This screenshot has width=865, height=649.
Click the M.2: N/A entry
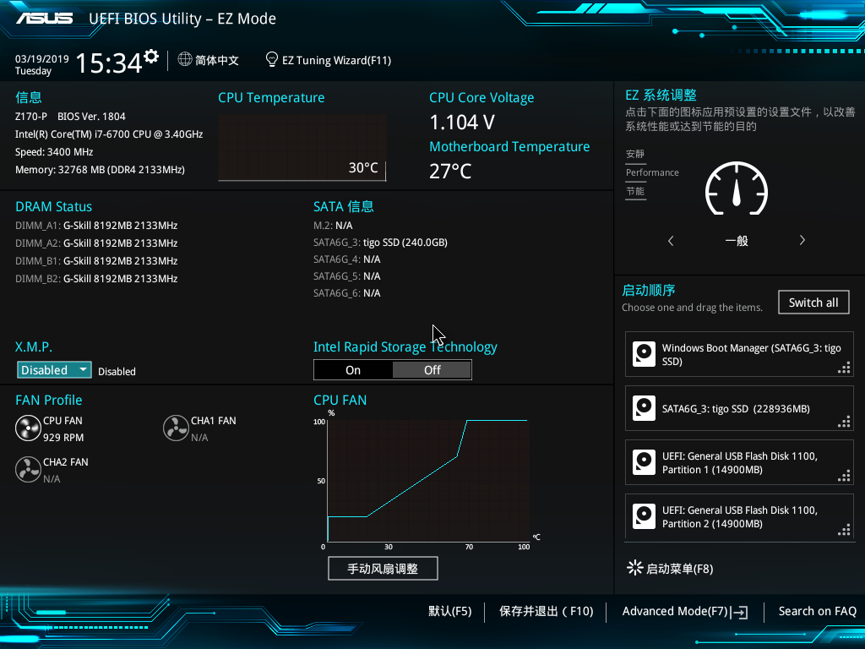(333, 226)
